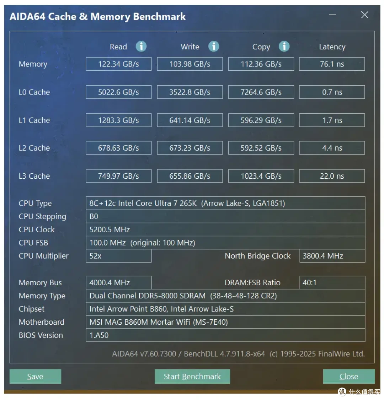Select L3 Cache write 655.86 GB/s
The width and height of the screenshot is (384, 400).
[x=190, y=176]
